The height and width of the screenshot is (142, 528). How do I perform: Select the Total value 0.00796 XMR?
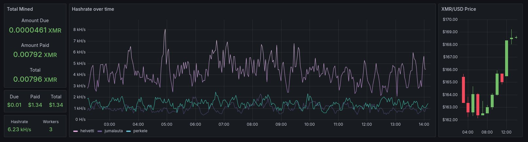click(x=35, y=79)
